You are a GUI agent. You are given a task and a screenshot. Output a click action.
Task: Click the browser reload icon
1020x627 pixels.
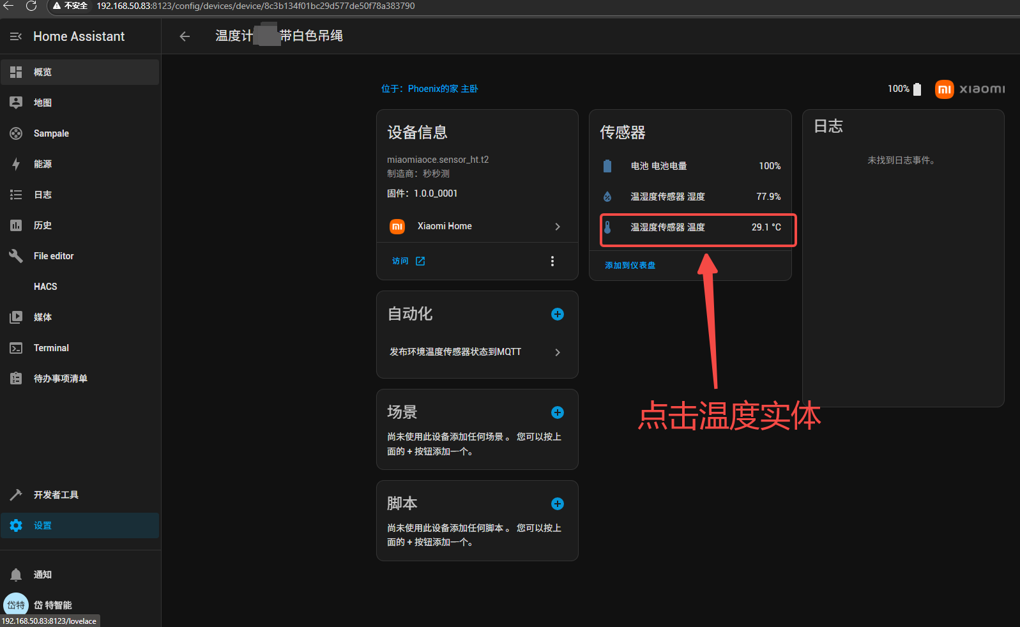click(x=31, y=6)
